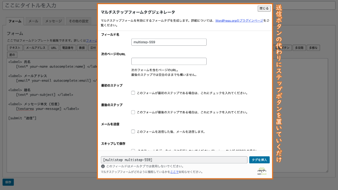Open the メッセージ tab
338x190 pixels.
click(54, 21)
